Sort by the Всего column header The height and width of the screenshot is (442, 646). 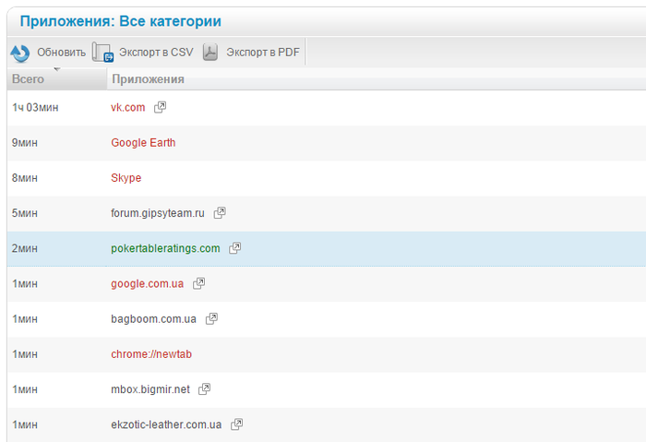pos(29,79)
